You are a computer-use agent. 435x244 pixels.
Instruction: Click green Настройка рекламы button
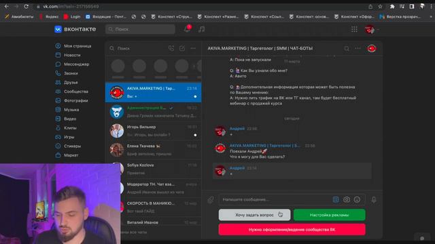[329, 215]
